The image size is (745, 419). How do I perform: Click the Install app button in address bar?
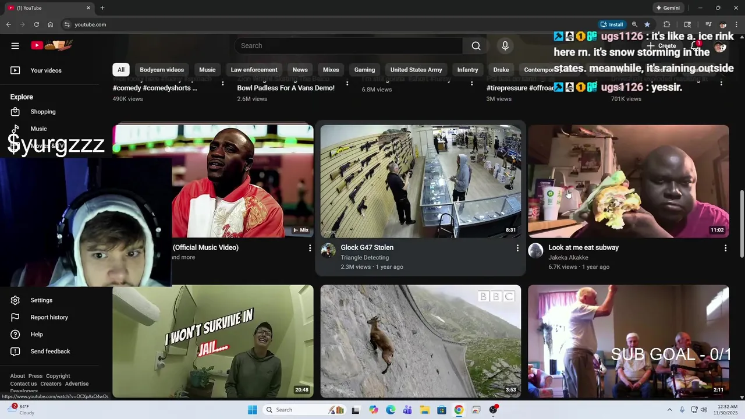click(612, 24)
